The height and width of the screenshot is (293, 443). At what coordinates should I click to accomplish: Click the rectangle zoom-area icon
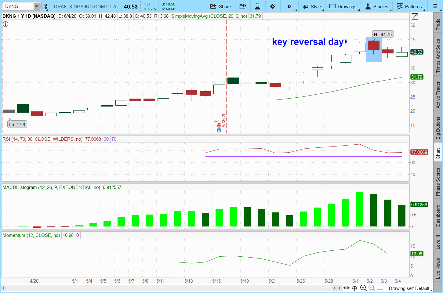pyautogui.click(x=380, y=288)
